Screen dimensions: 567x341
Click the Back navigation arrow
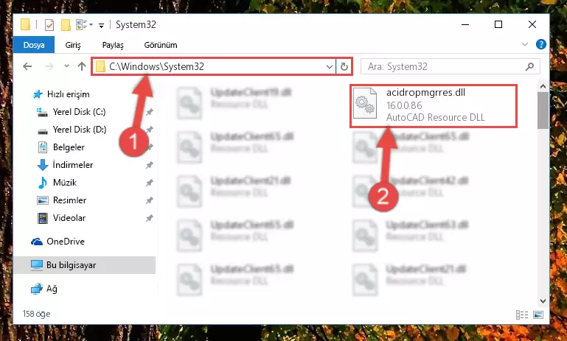tap(27, 66)
